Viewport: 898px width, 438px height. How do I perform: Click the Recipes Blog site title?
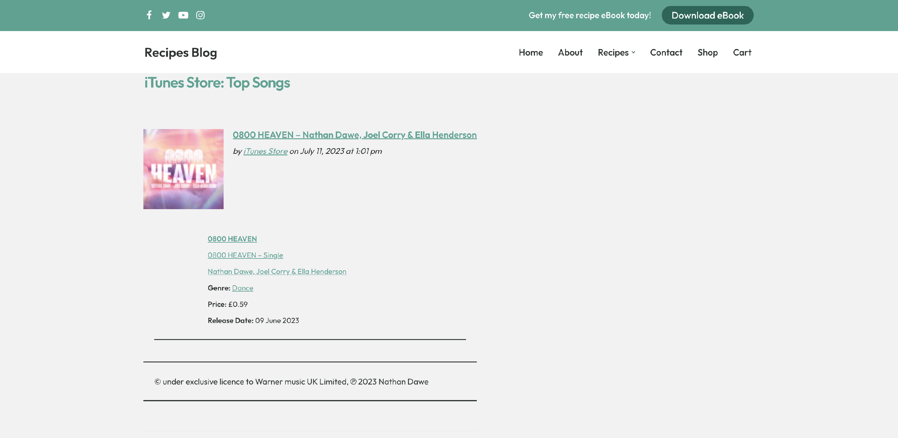[x=180, y=52]
